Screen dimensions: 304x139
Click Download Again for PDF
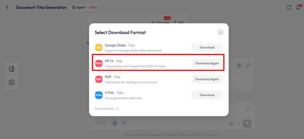pos(207,79)
